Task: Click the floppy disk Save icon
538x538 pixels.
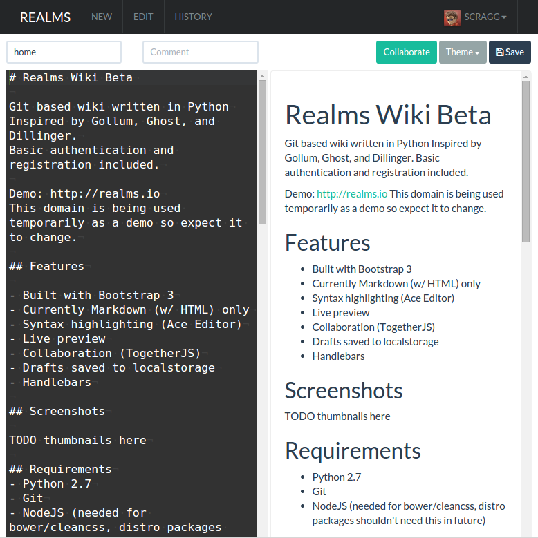Action: point(500,52)
